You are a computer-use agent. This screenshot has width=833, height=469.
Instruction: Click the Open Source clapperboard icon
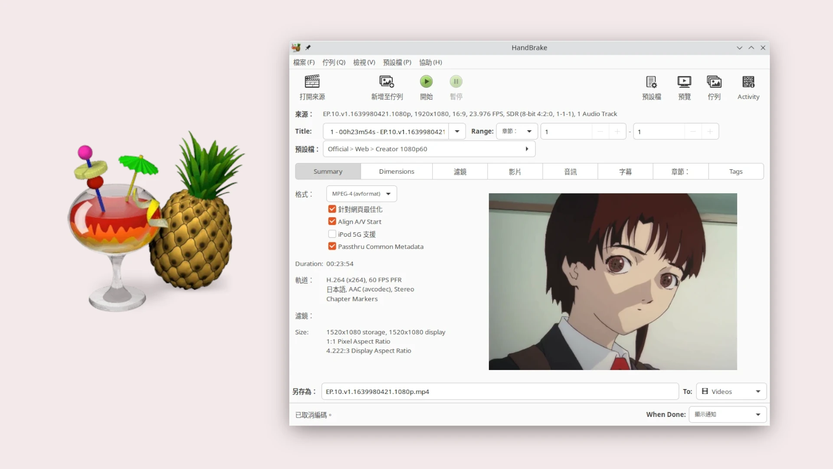(x=312, y=82)
